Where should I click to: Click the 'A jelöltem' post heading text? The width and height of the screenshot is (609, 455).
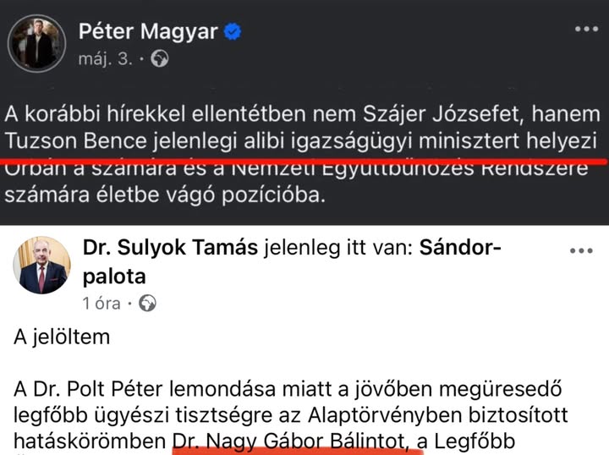coord(62,337)
